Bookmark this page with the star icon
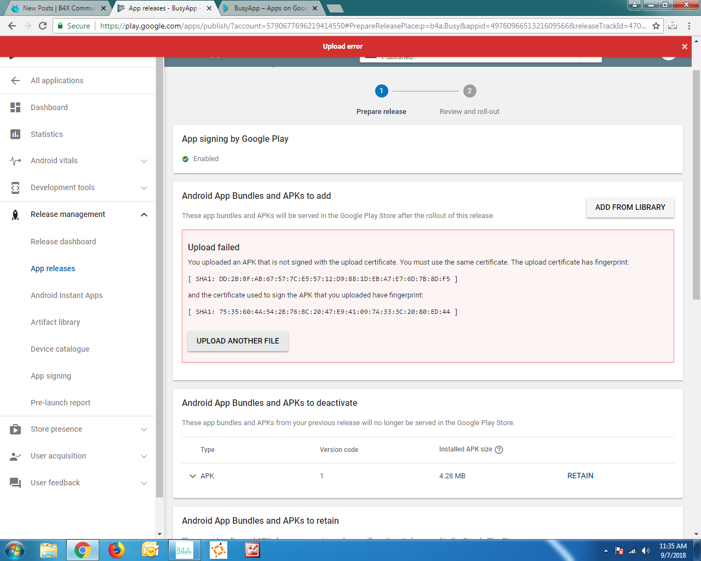Screen dimensions: 701x561 tap(656, 26)
